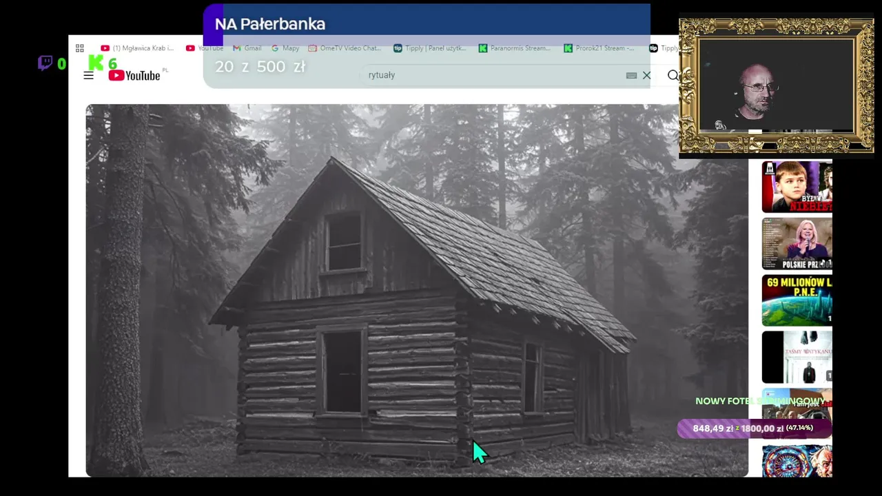Clear the search text with X
The image size is (882, 496).
(x=646, y=75)
